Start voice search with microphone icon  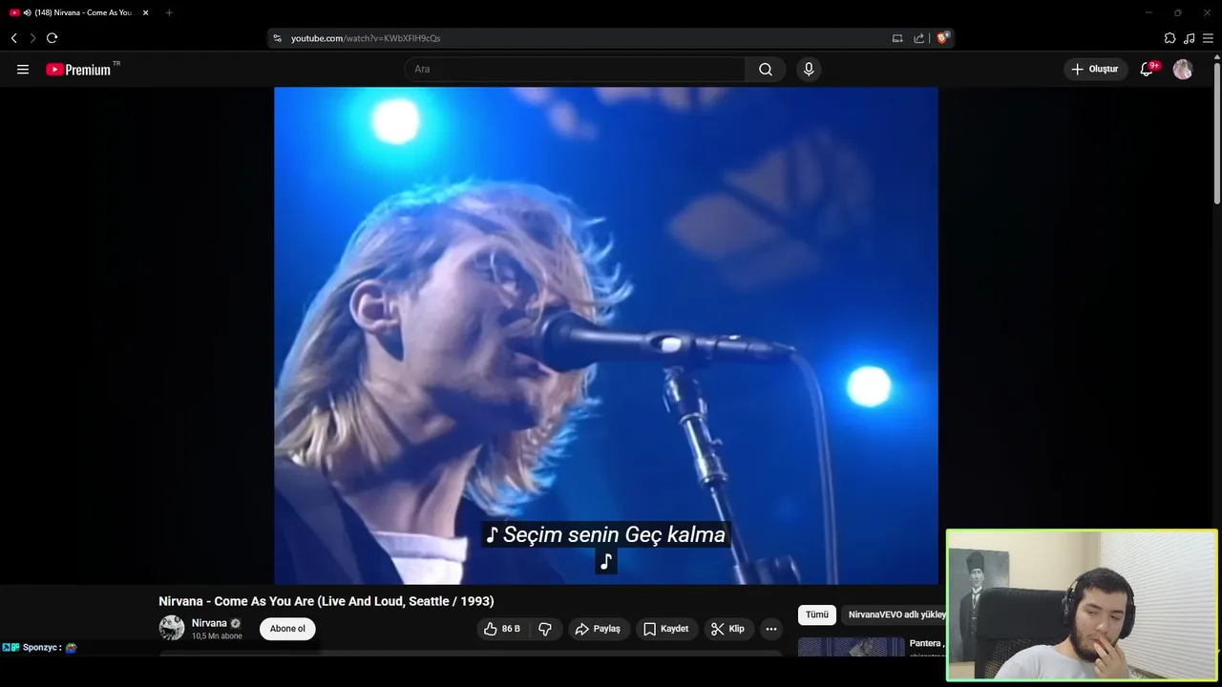809,70
